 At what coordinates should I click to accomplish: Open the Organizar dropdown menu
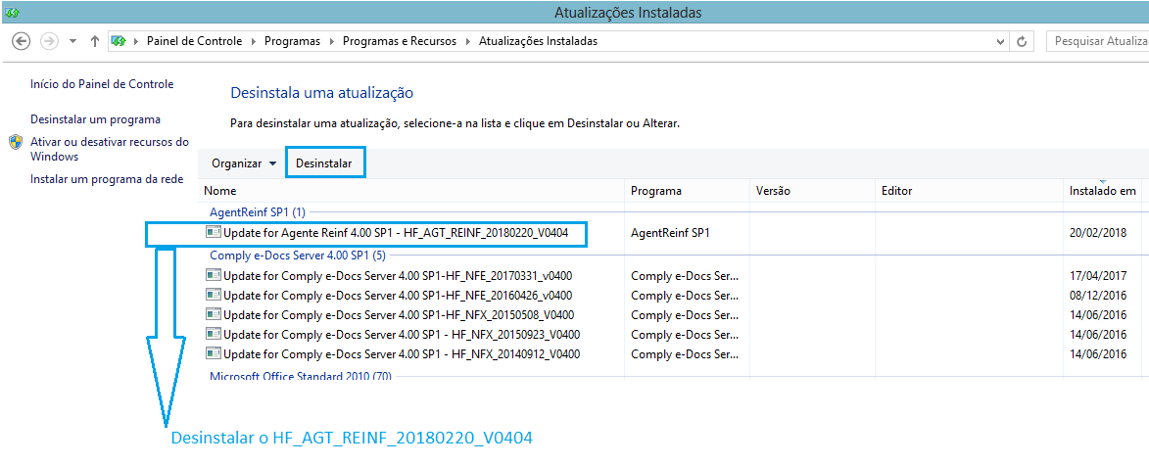coord(244,164)
